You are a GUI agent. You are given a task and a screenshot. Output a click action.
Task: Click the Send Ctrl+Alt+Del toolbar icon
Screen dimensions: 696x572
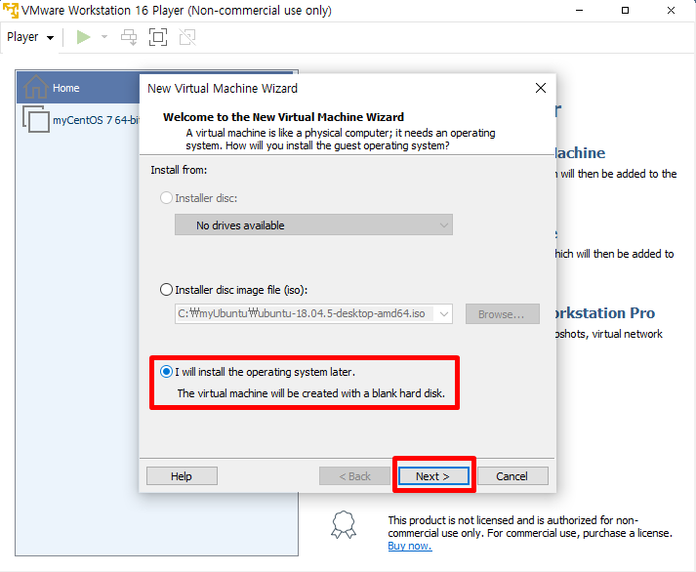(x=129, y=37)
